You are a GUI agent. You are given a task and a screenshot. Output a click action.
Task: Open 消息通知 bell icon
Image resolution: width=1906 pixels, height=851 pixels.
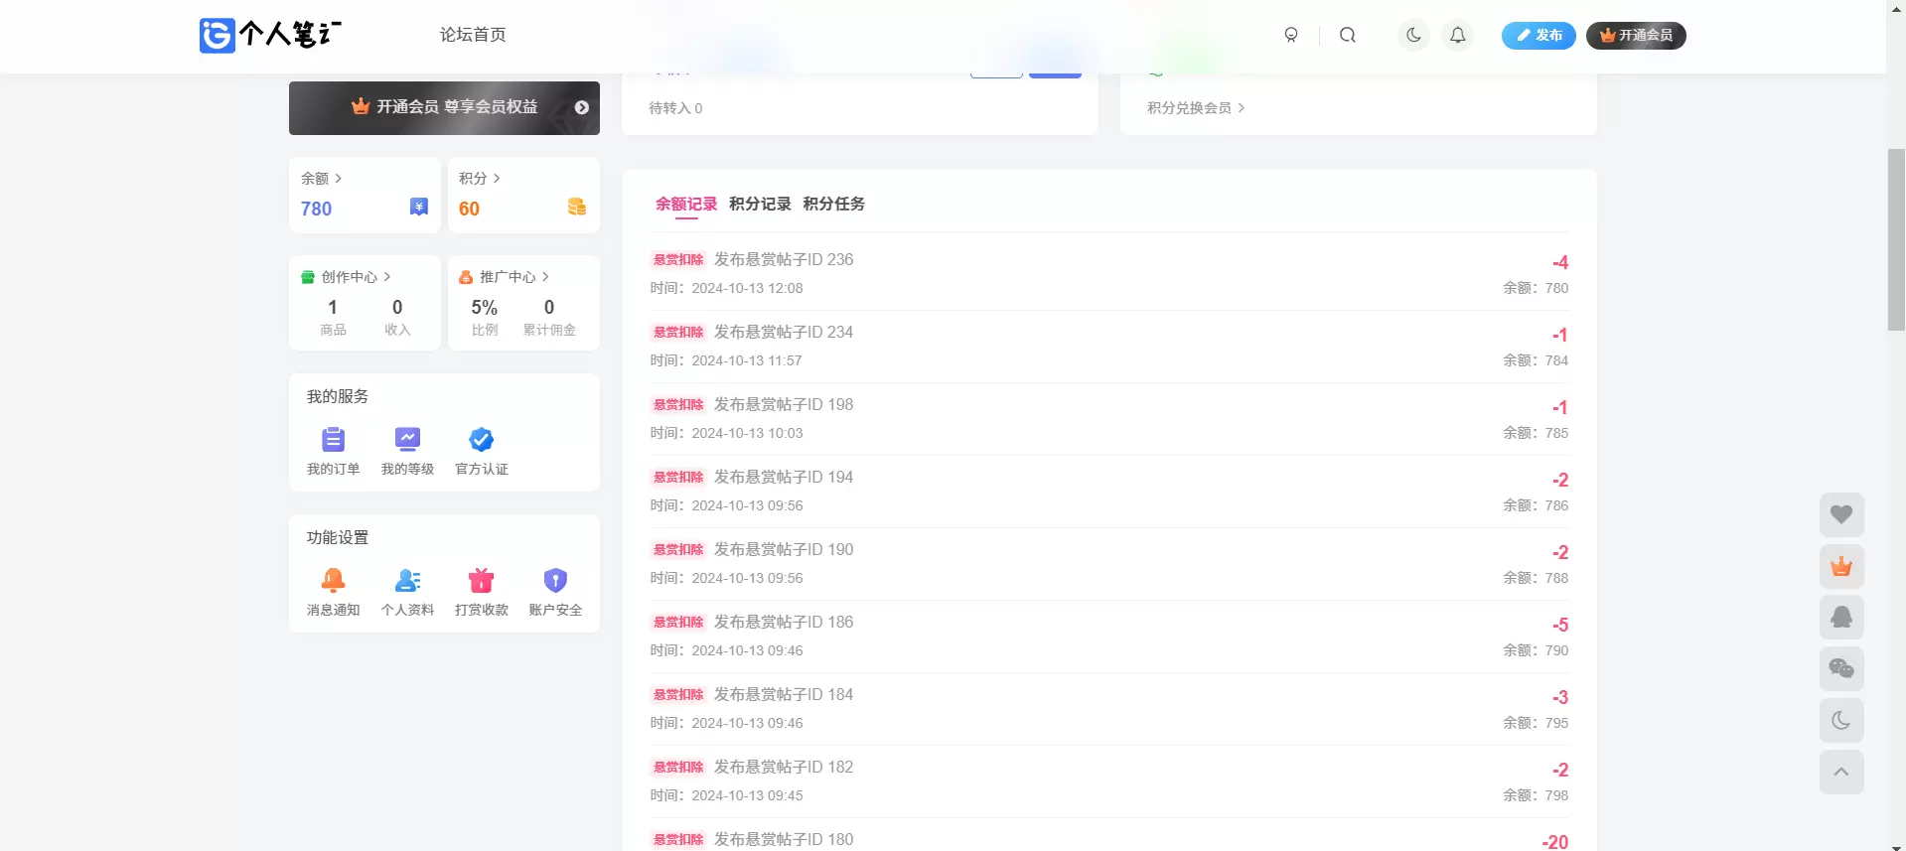[333, 580]
